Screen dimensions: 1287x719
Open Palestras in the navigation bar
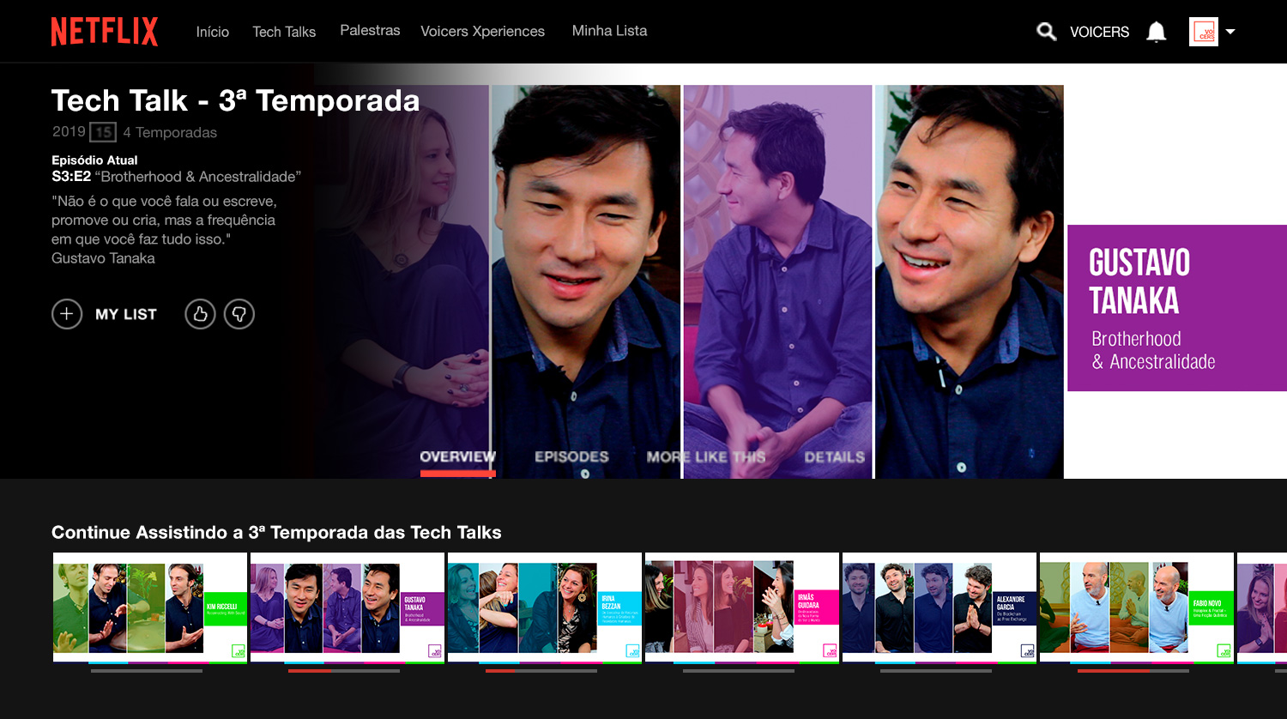[x=370, y=30]
